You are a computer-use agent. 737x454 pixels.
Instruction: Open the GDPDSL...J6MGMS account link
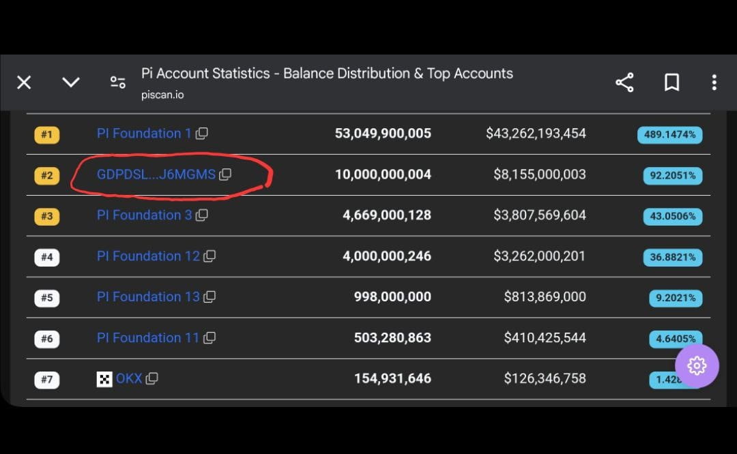click(x=156, y=175)
